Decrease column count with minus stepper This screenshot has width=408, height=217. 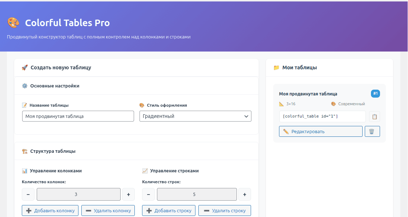coord(28,195)
